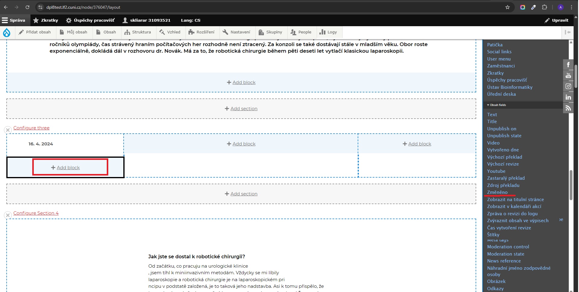Click Lang: CS indicator in toolbar

[x=191, y=20]
